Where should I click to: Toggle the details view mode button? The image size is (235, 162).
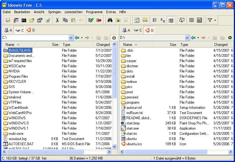click(171, 20)
